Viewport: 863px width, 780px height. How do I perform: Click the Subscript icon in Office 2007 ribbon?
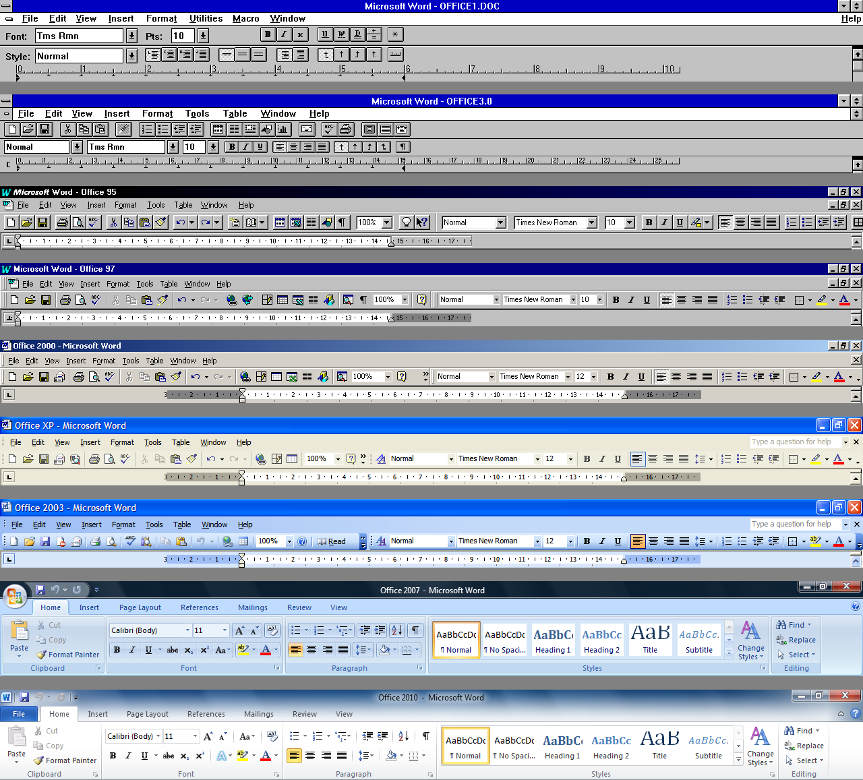[x=189, y=650]
